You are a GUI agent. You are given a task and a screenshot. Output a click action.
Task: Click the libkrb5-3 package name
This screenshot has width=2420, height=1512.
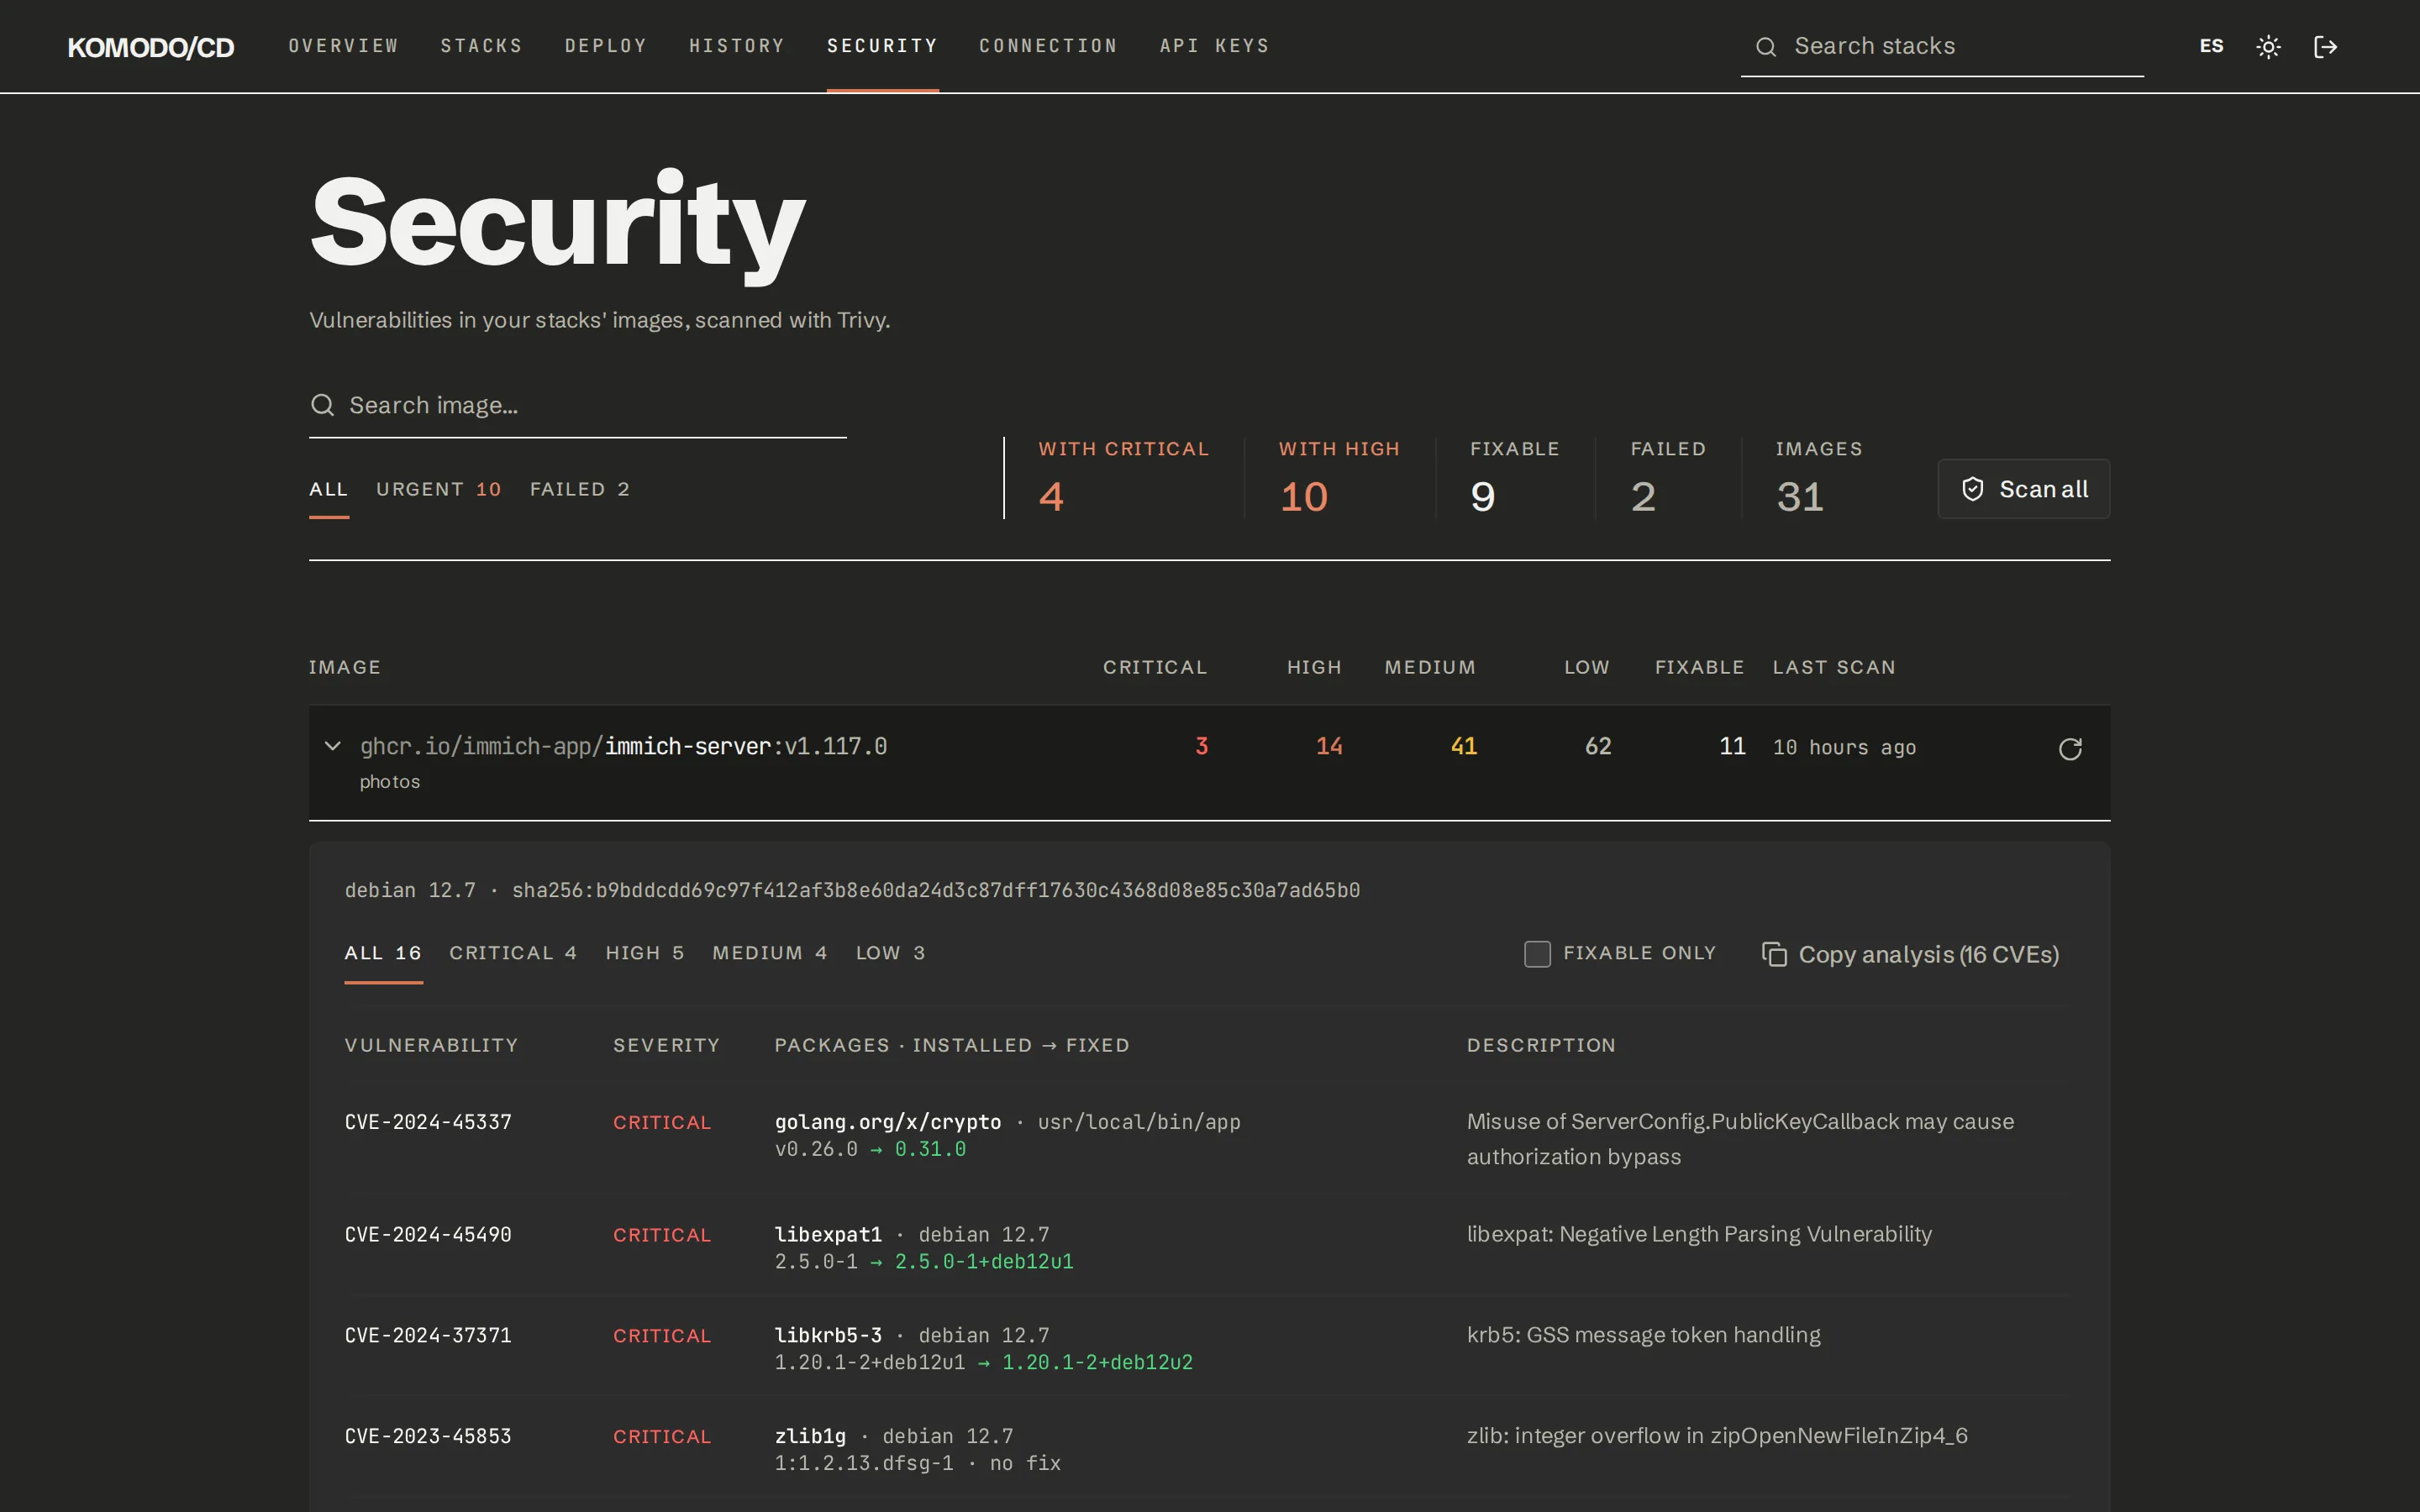828,1336
